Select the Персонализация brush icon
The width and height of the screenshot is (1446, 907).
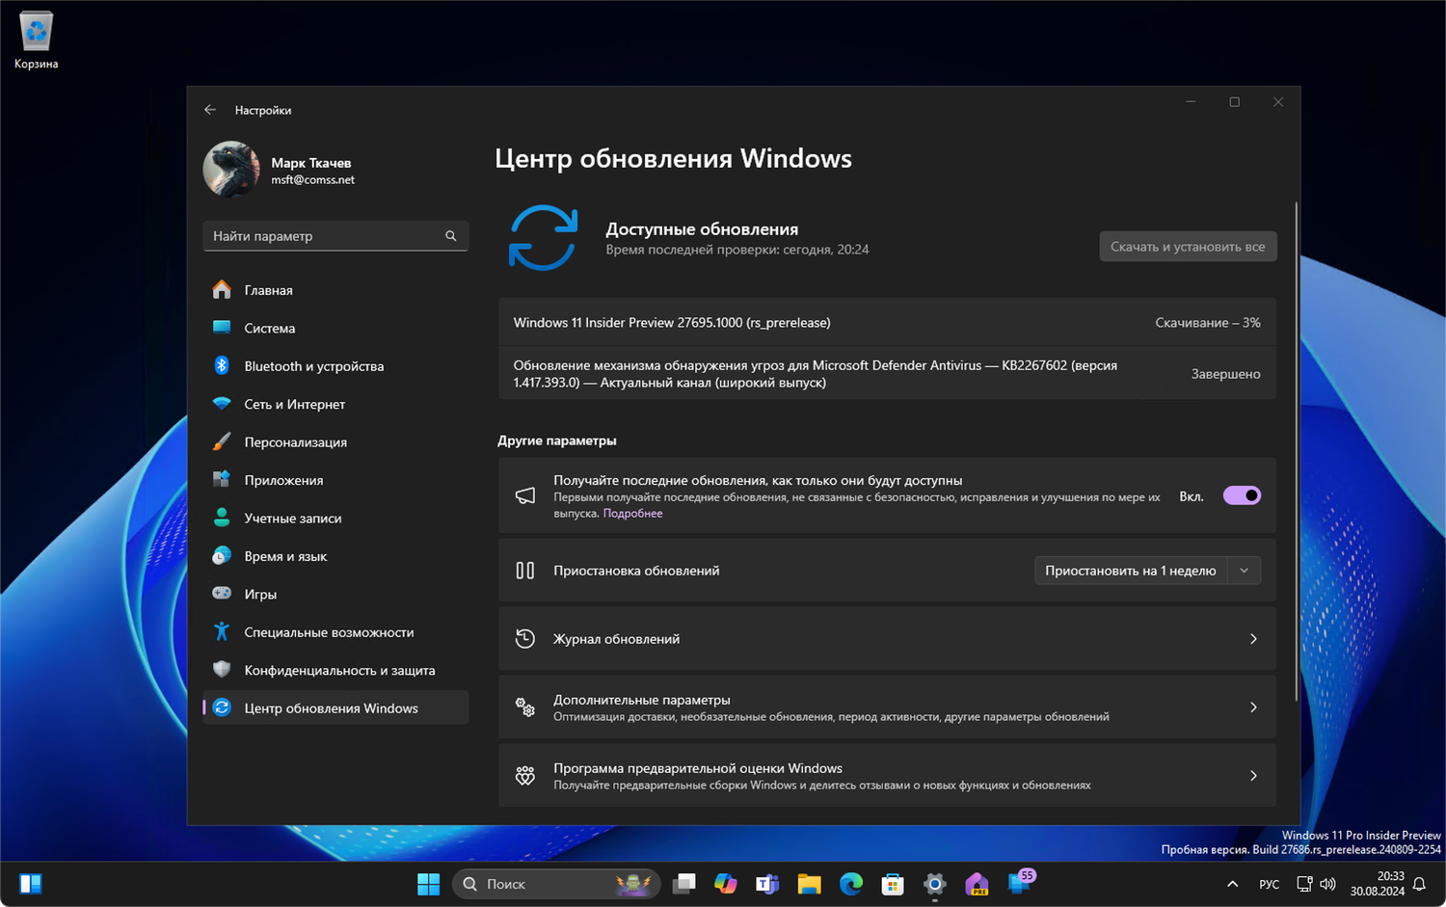pos(223,441)
